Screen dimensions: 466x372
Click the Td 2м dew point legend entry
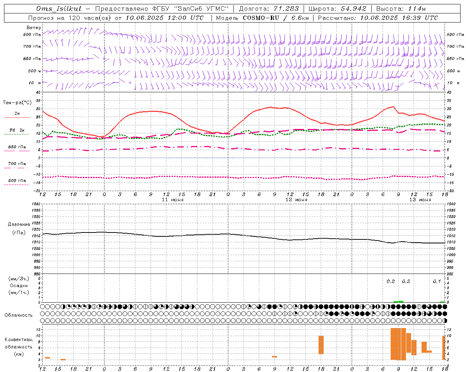(17, 132)
